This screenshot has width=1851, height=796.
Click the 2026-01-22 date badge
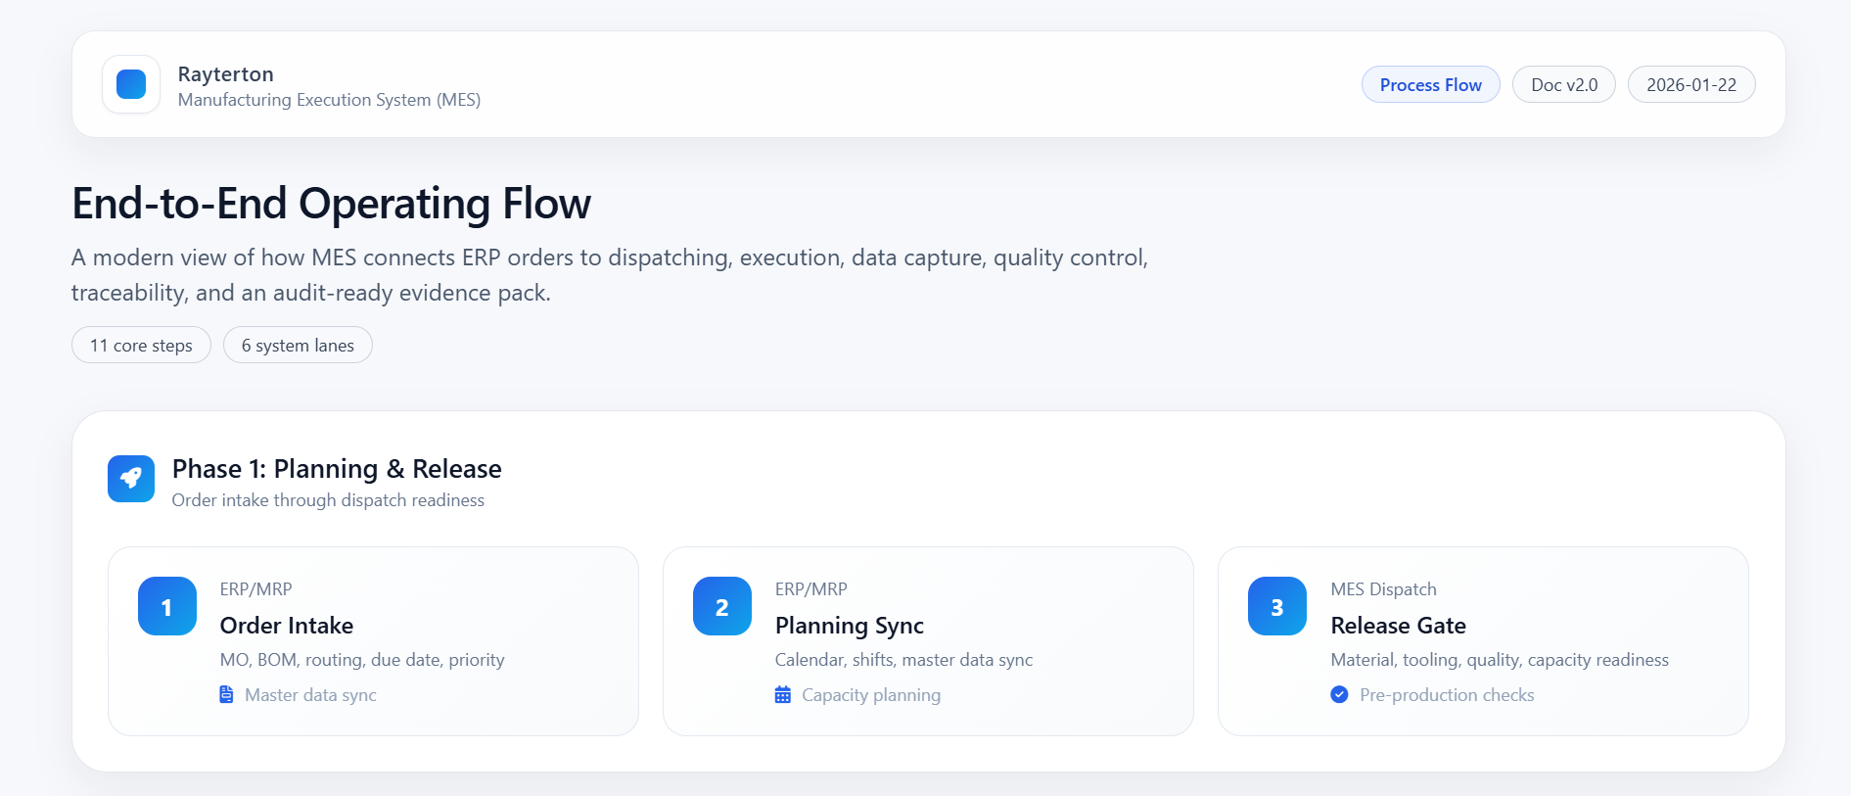click(1691, 85)
